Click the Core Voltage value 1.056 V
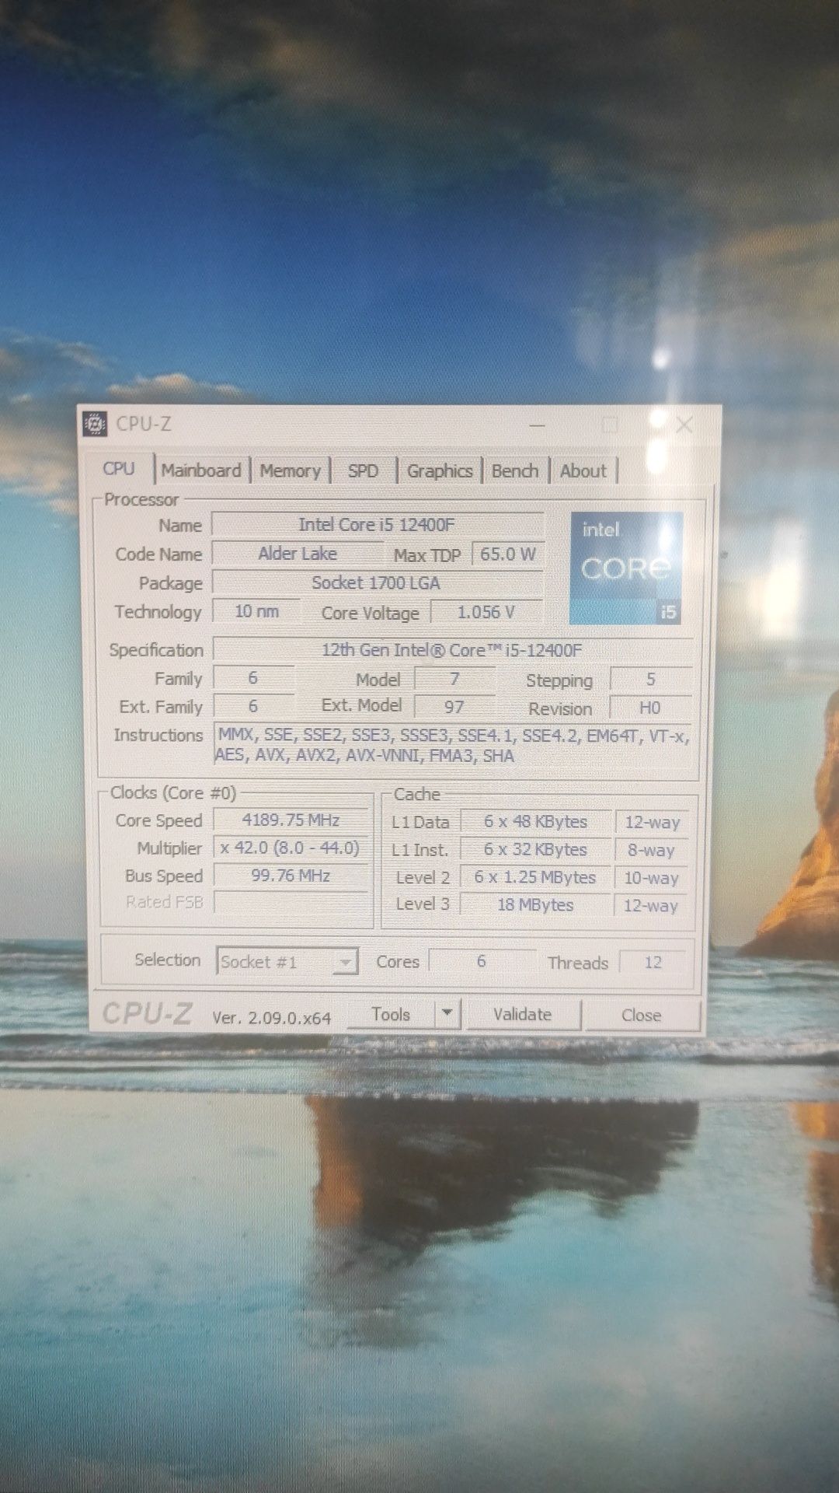Screen dimensions: 839x1493 point(486,613)
